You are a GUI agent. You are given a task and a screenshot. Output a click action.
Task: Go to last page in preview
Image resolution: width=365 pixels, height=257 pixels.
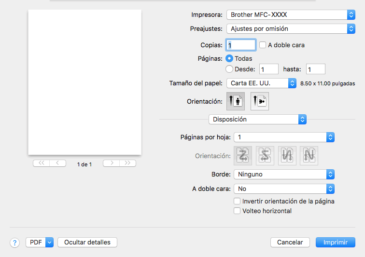pyautogui.click(x=127, y=163)
